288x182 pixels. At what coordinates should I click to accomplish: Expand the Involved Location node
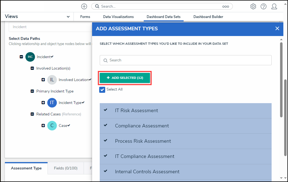(43, 80)
